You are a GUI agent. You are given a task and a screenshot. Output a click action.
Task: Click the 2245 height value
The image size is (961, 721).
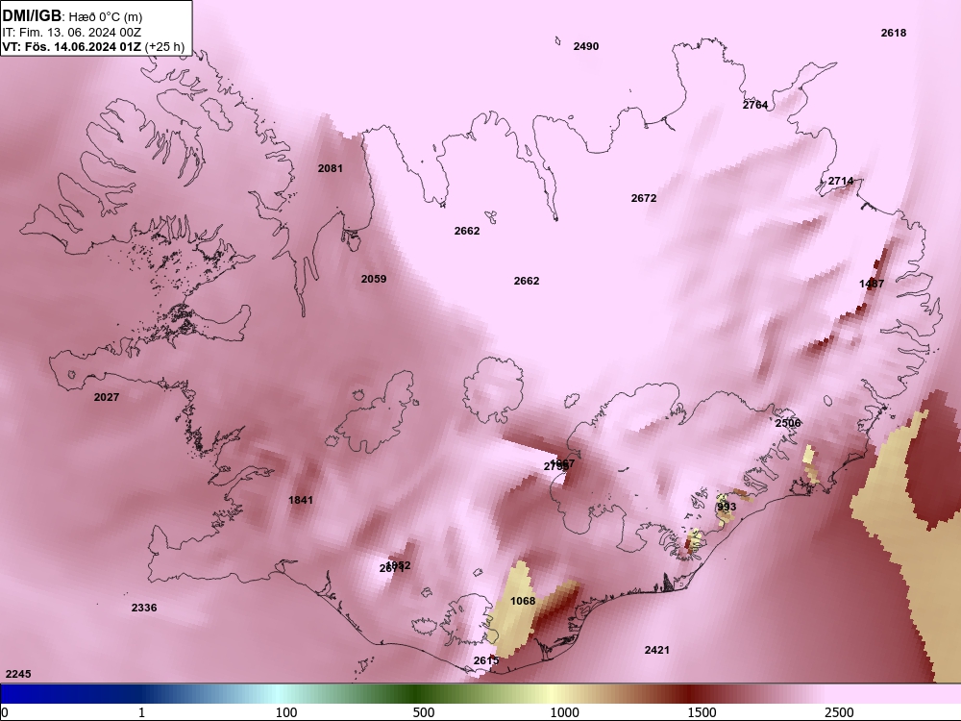[18, 674]
